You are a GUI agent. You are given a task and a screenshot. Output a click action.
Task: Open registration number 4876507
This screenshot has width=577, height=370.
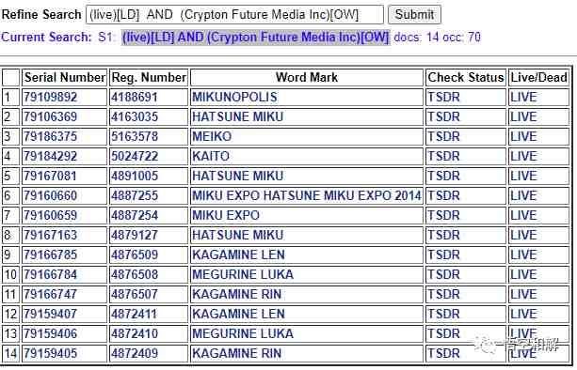pos(135,294)
